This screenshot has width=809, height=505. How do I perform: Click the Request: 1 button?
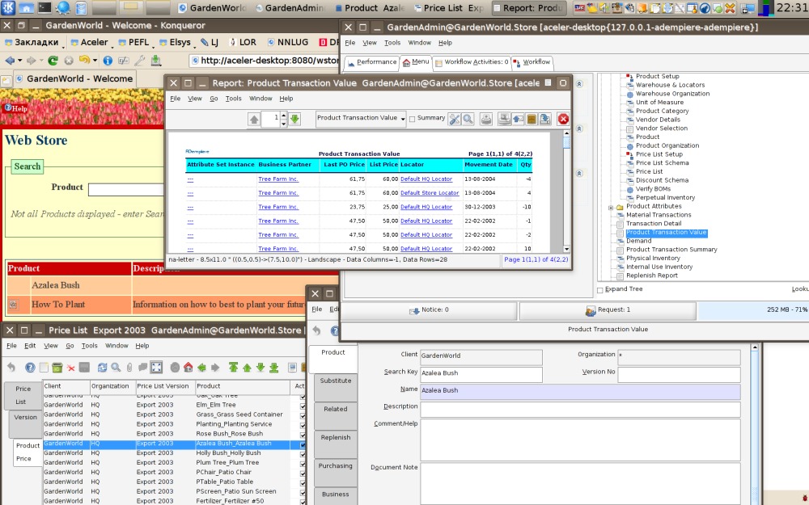click(x=608, y=311)
